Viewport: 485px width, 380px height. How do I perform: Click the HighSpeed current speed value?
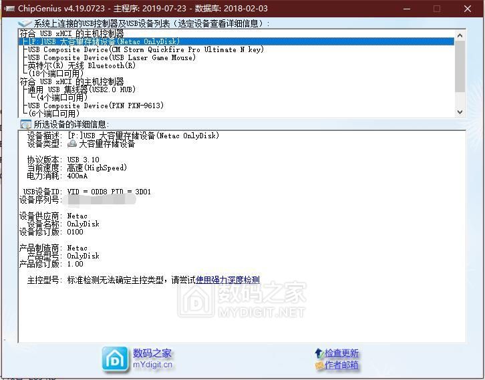(97, 168)
